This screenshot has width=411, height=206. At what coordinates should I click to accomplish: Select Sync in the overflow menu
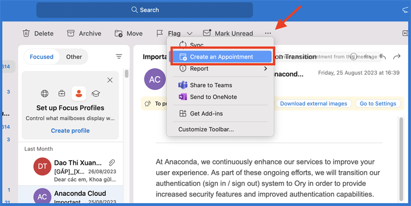pos(220,45)
